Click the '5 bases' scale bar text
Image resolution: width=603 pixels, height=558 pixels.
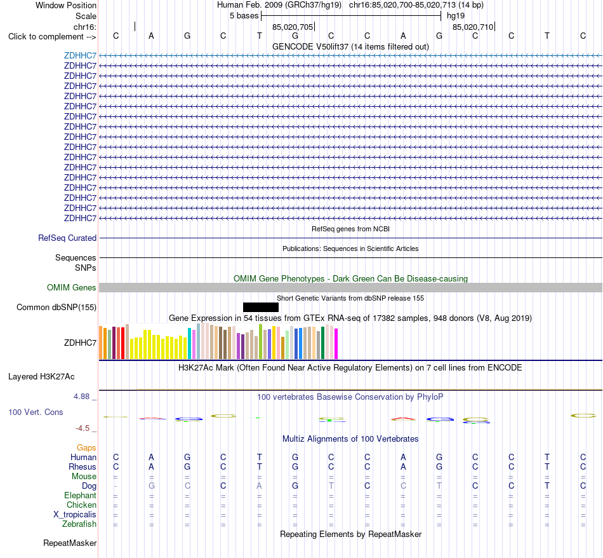coord(244,16)
